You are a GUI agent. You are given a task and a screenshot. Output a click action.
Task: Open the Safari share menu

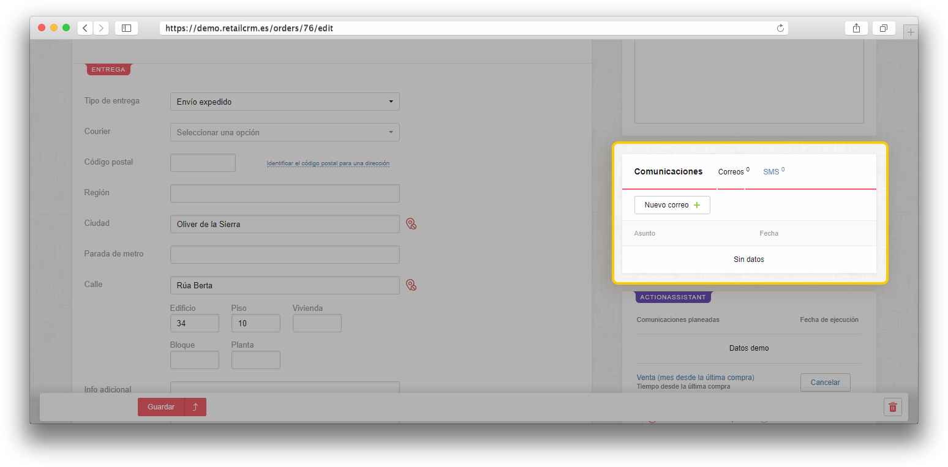pyautogui.click(x=856, y=28)
